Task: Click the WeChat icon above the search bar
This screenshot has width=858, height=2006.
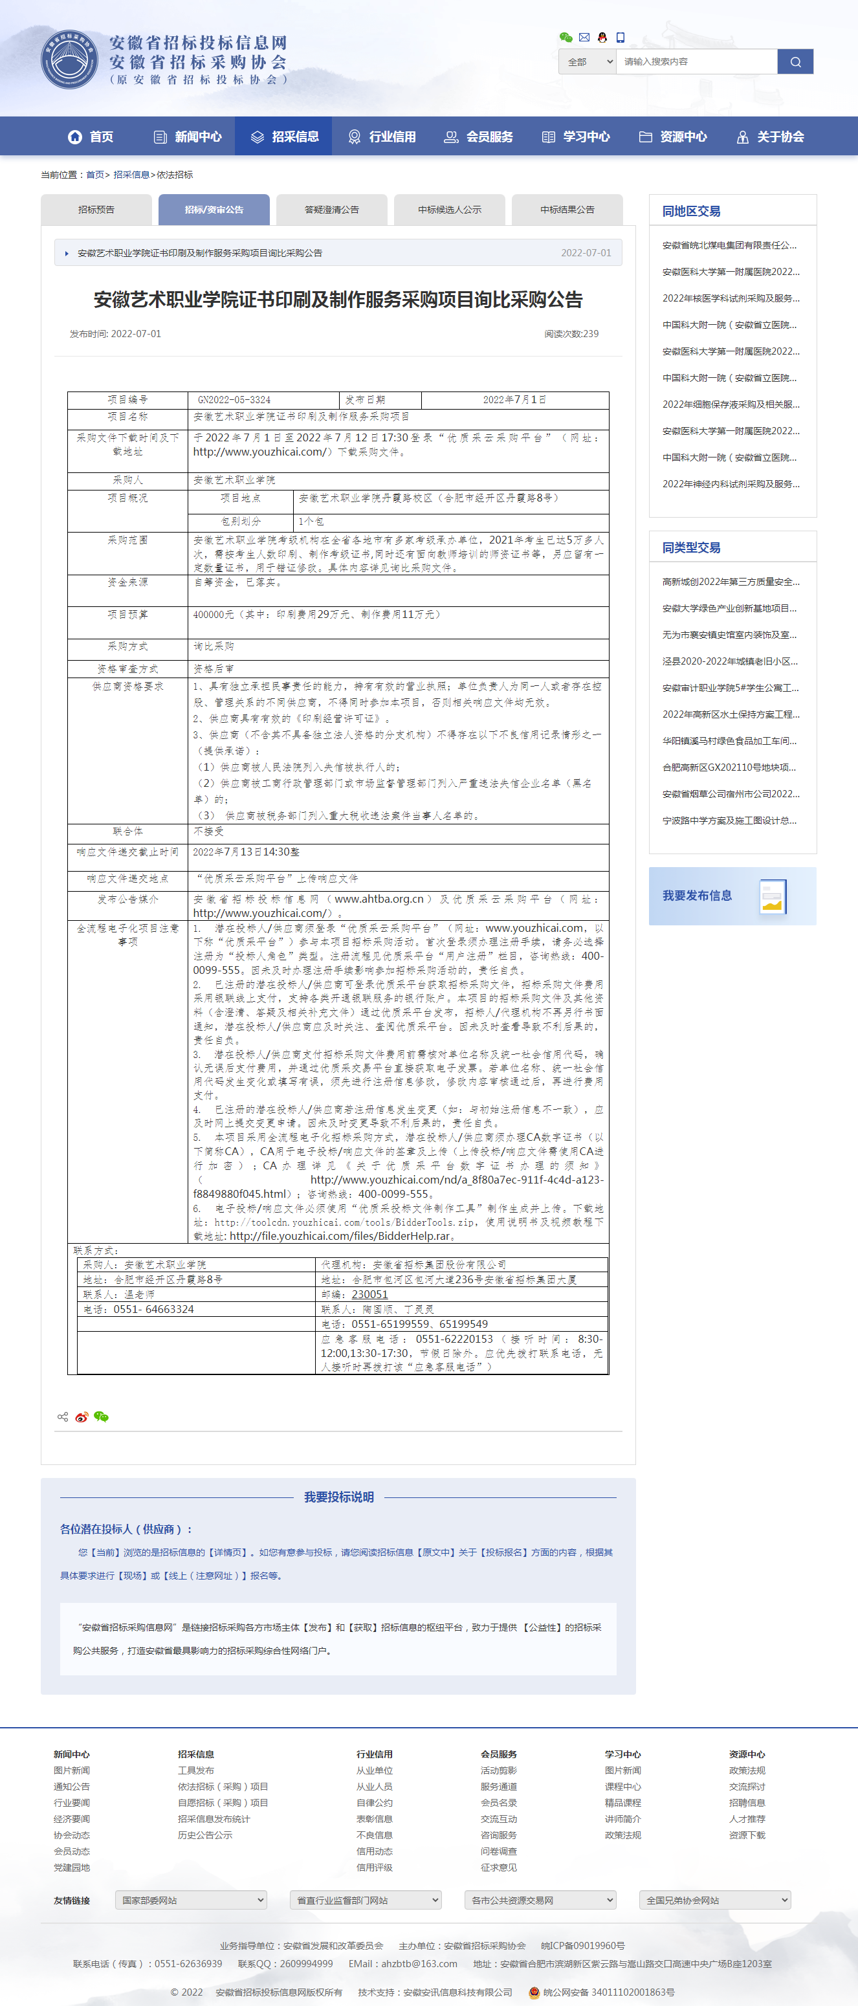Action: (566, 38)
